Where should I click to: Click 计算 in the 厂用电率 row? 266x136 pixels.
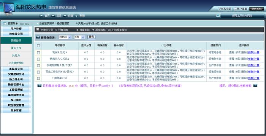(257, 78)
